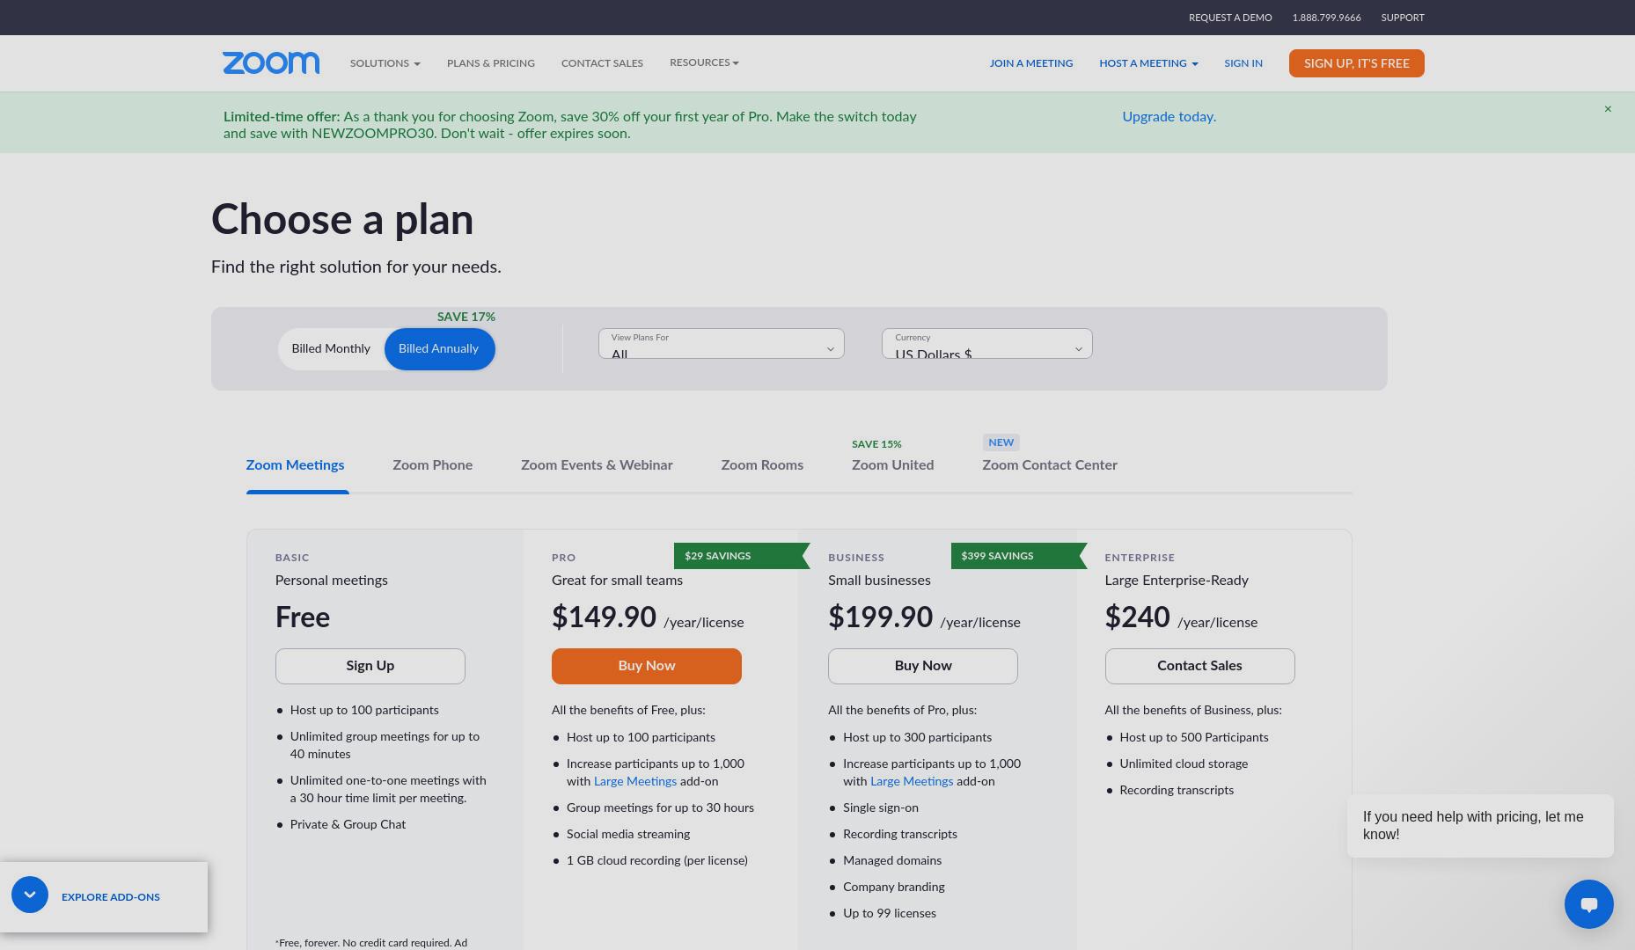
Task: Click 'Find the right solution' subtitle
Action: coord(356,267)
